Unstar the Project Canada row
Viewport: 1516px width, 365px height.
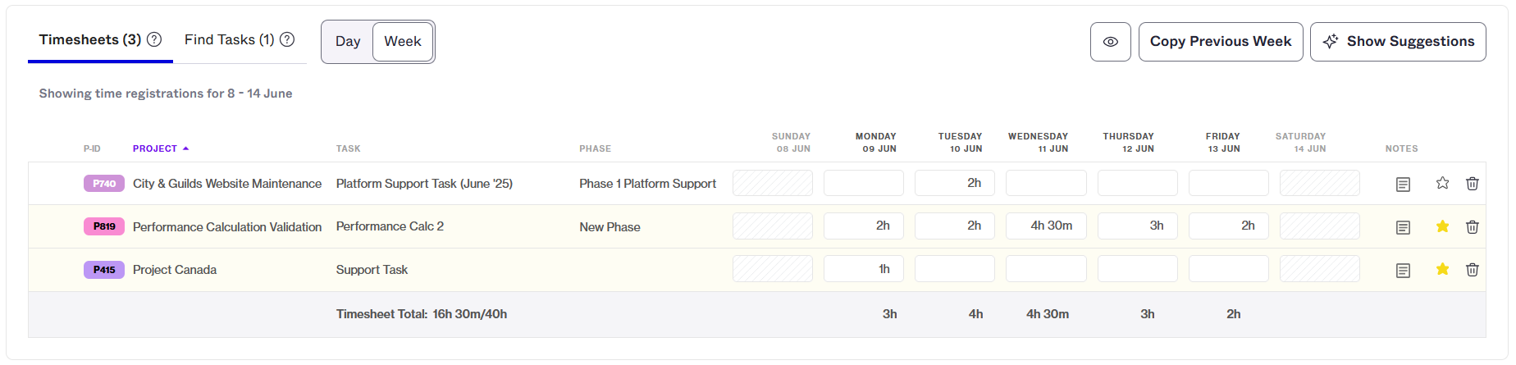(x=1442, y=269)
